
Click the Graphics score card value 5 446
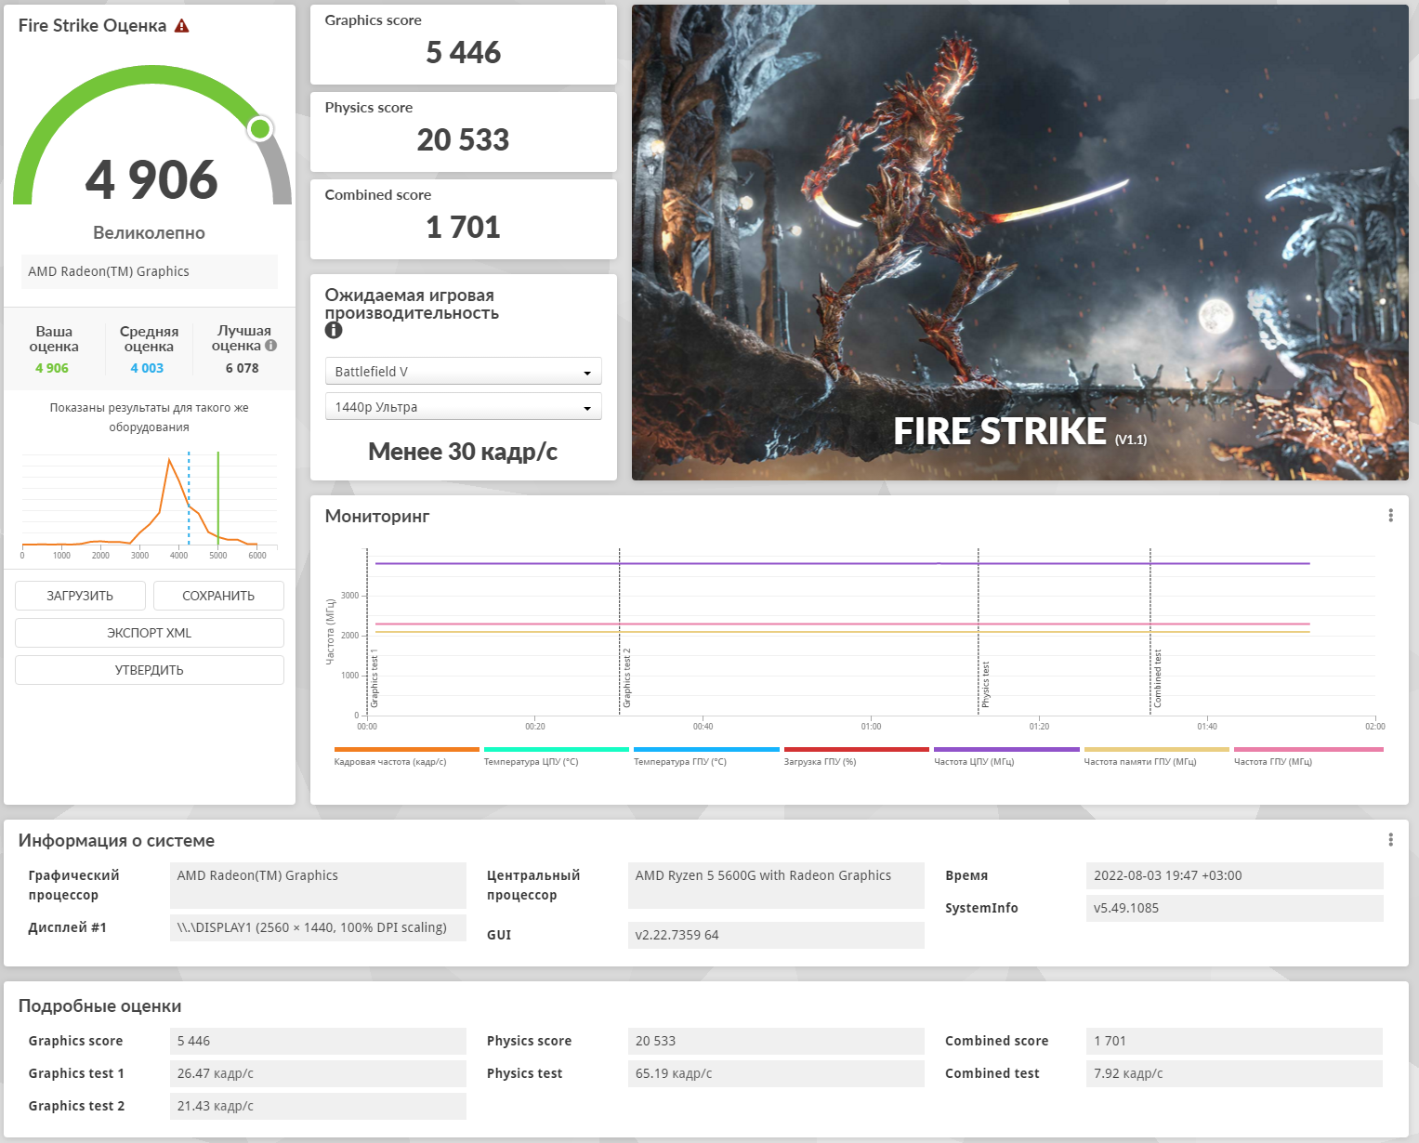pyautogui.click(x=464, y=52)
